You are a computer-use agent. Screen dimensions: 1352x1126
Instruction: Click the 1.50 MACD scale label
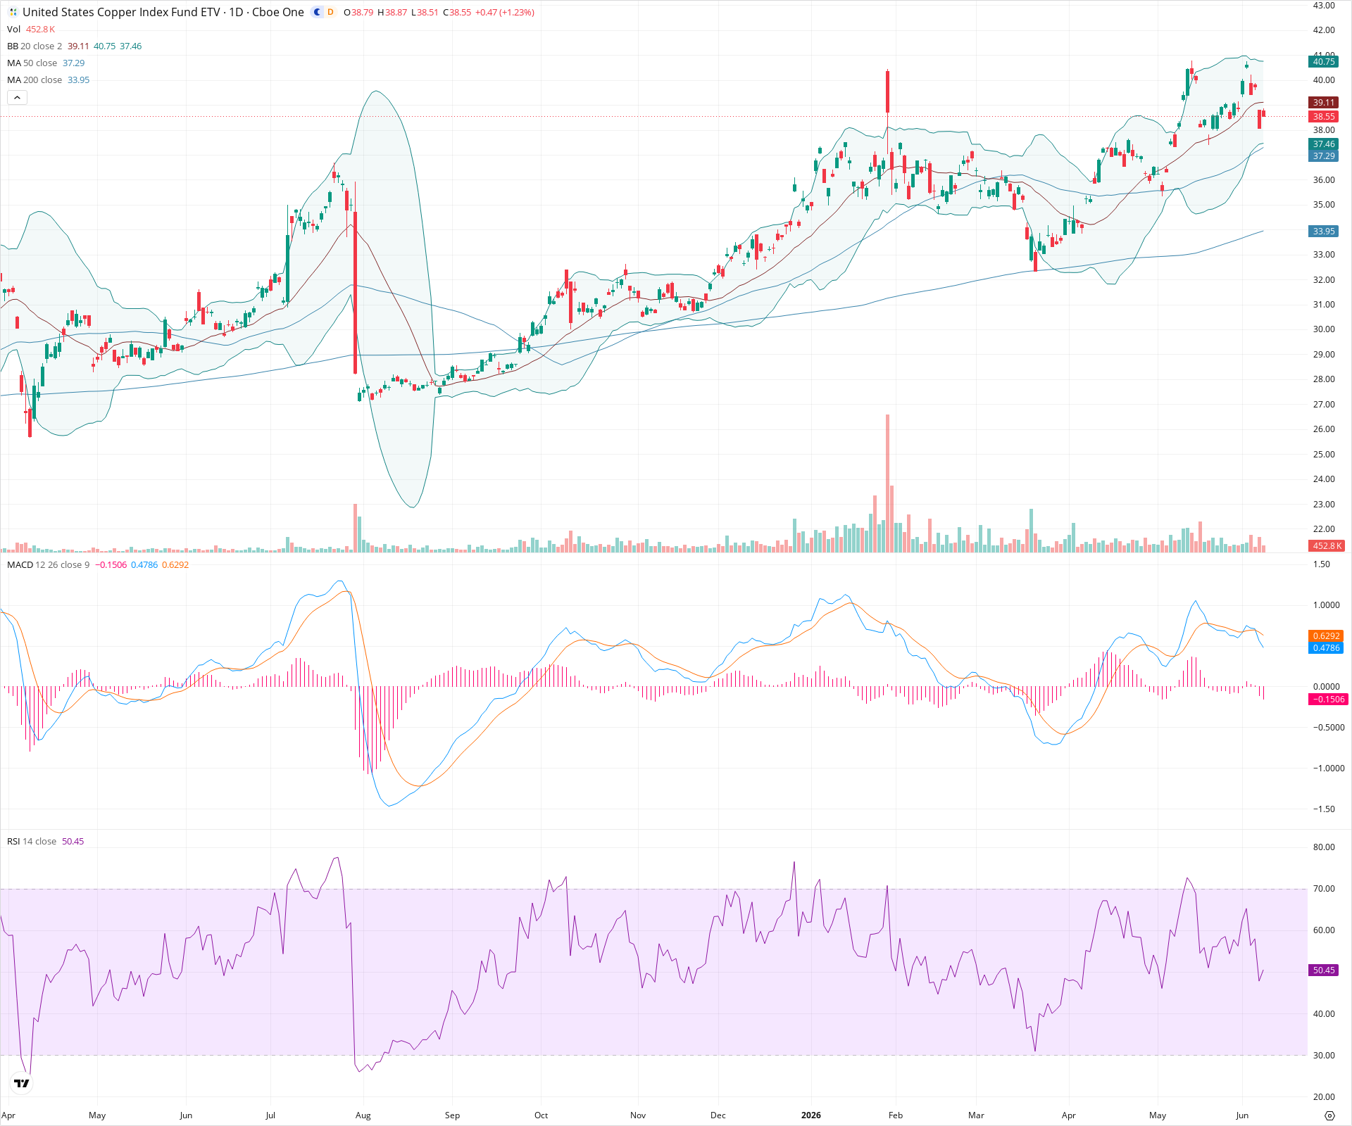tap(1322, 564)
